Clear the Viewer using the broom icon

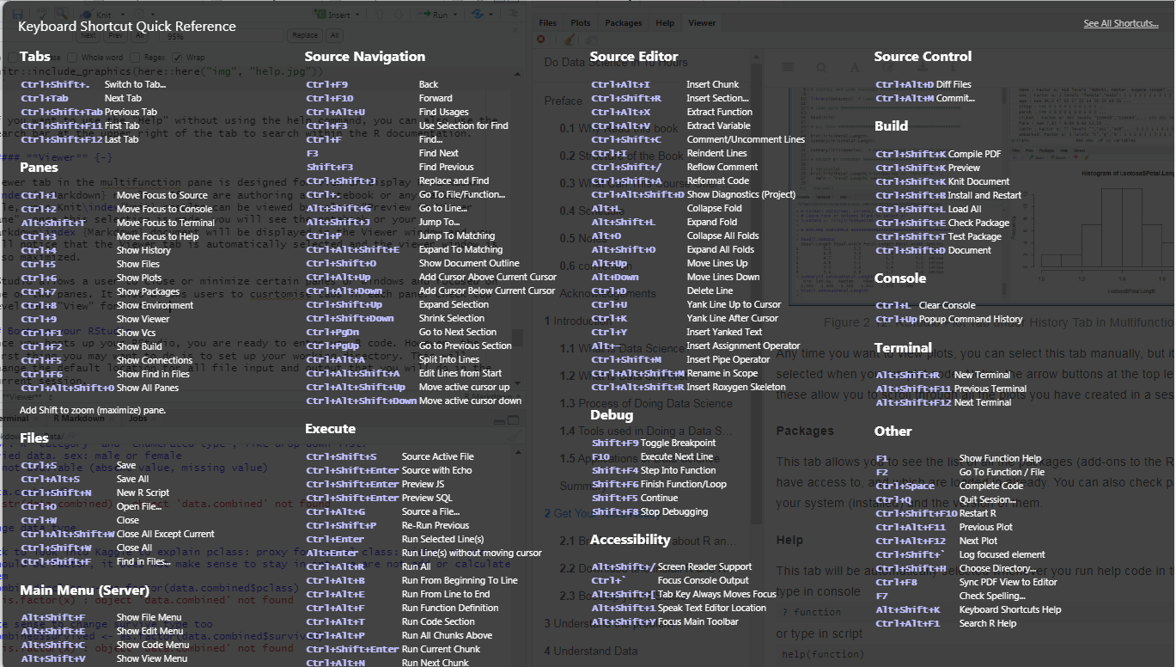pyautogui.click(x=569, y=40)
